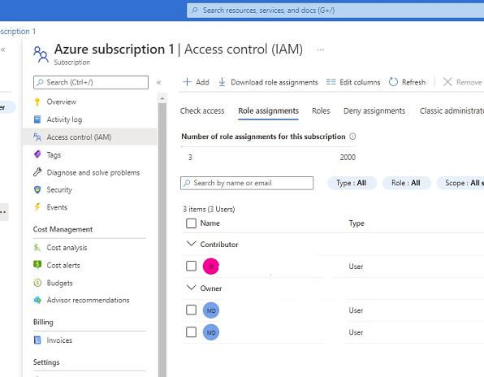Open the Security shield icon

pyautogui.click(x=37, y=189)
